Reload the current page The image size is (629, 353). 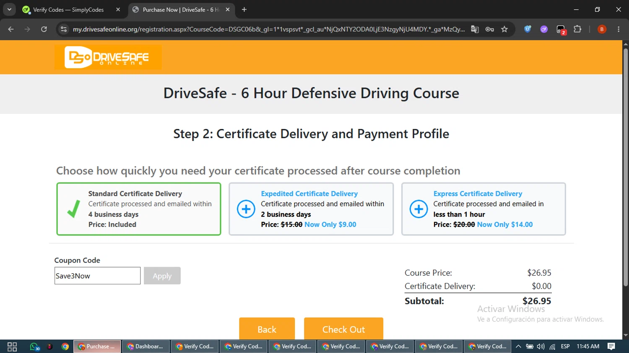44,29
